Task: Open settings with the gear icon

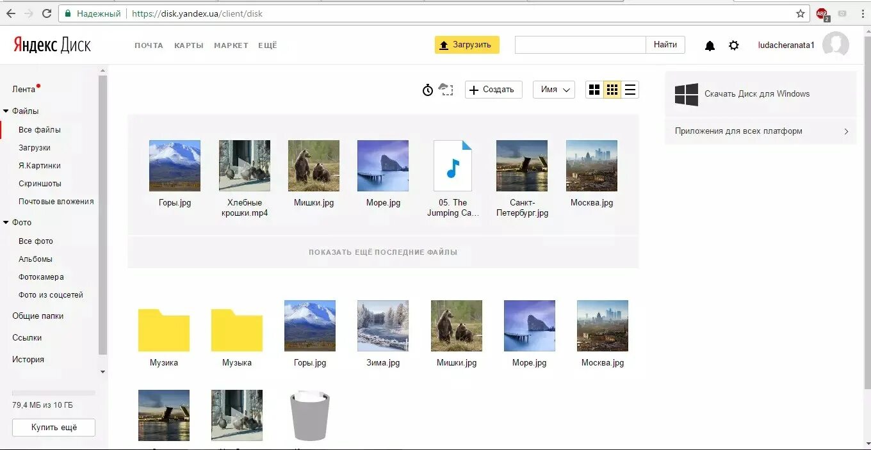Action: point(734,45)
